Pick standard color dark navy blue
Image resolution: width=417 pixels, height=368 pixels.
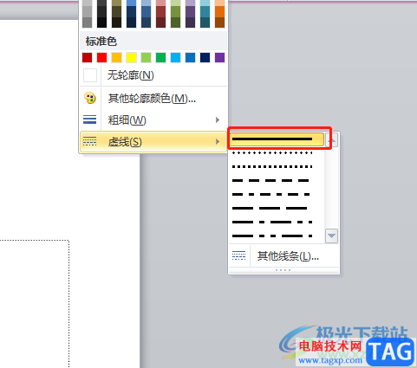(205, 58)
